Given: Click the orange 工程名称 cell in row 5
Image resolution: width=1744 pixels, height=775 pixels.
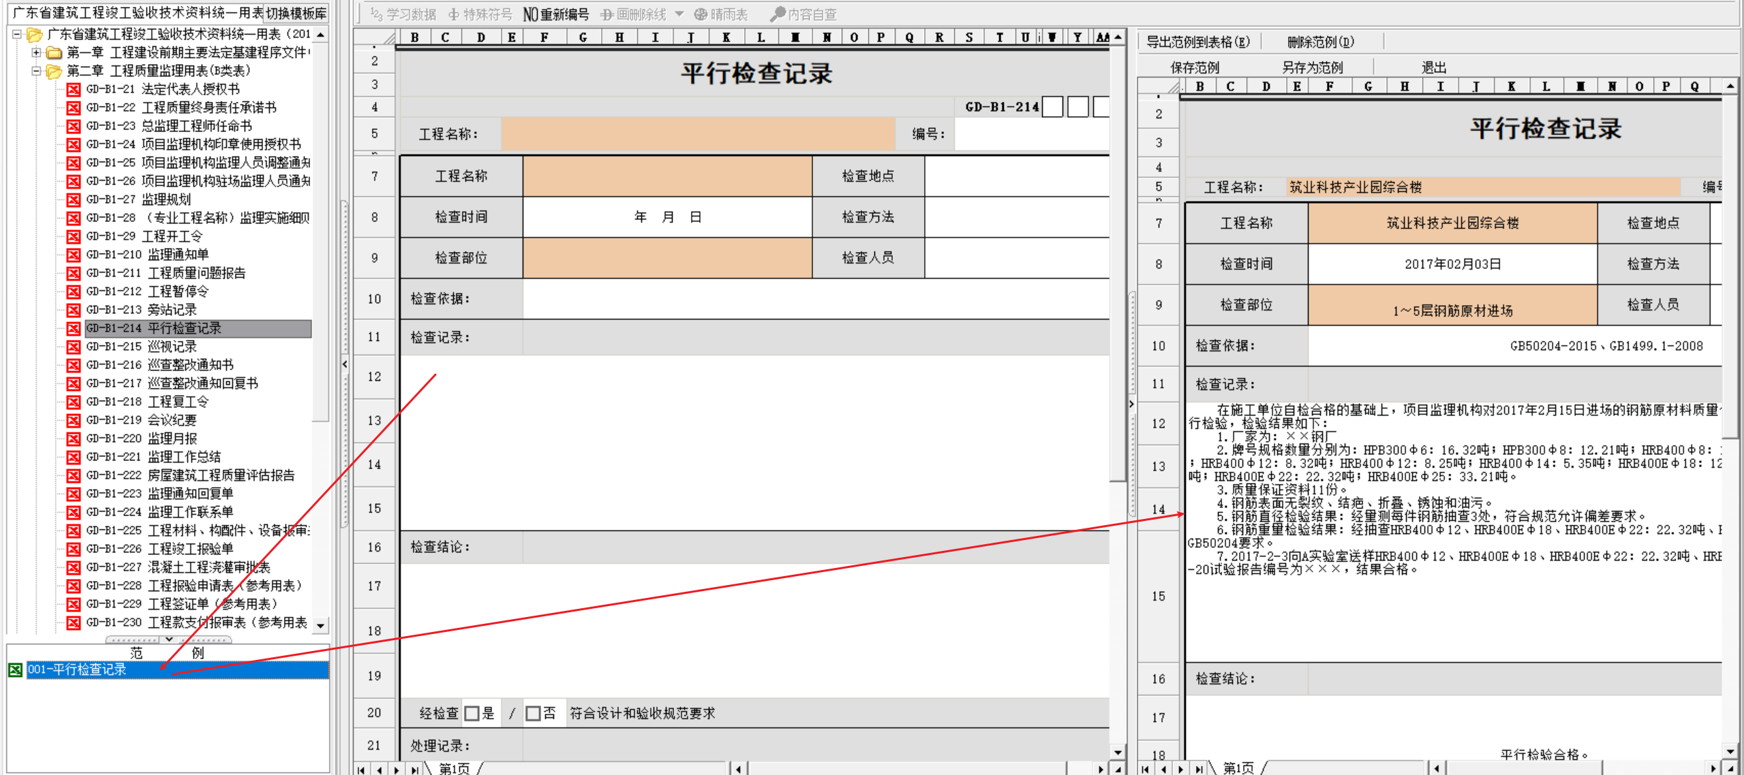Looking at the screenshot, I should 698,134.
